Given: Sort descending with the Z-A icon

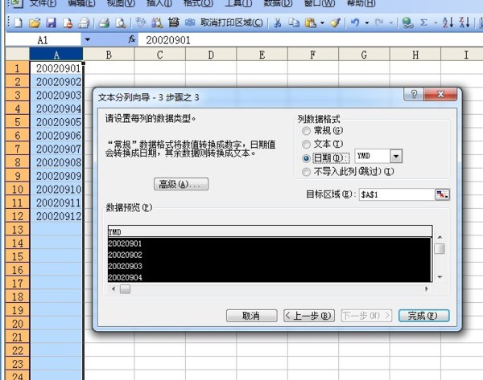Looking at the screenshot, I should click(x=464, y=22).
